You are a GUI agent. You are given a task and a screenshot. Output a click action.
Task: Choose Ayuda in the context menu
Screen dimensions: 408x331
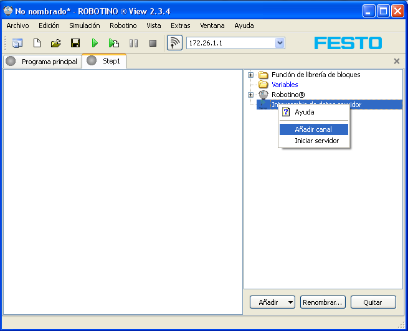(x=314, y=112)
